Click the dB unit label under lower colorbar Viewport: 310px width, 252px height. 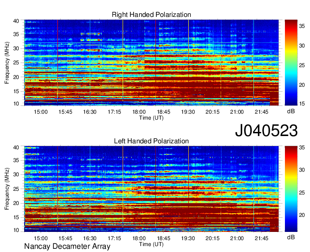click(291, 237)
